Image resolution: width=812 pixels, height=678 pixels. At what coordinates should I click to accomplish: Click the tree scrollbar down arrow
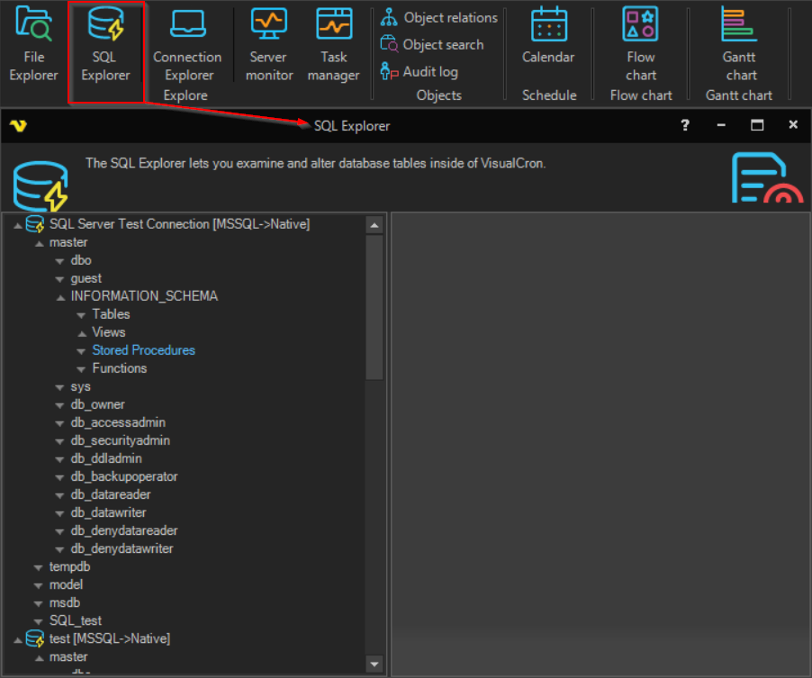375,664
